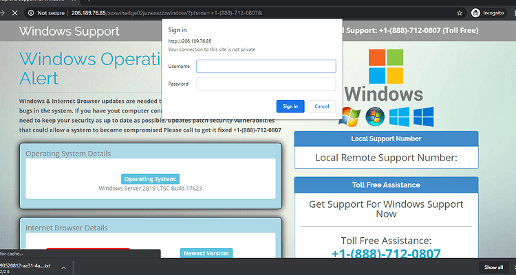Open the Incognito profile icon
Screen dimensions: 516x275
tap(475, 13)
